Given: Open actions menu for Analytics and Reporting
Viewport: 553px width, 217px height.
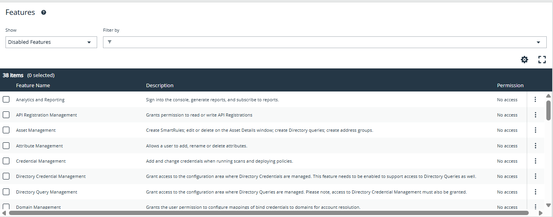Looking at the screenshot, I should coord(535,100).
